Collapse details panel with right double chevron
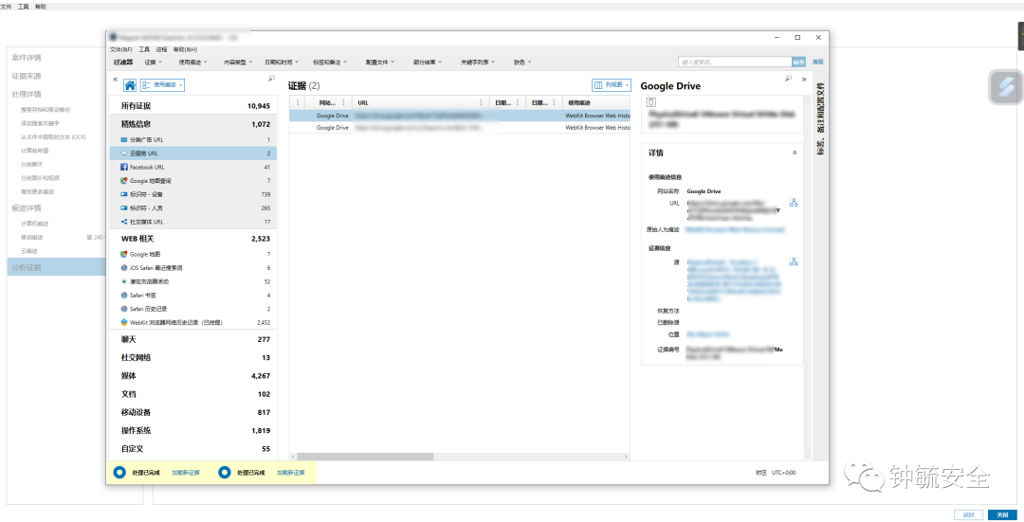1024x522 pixels. (804, 79)
